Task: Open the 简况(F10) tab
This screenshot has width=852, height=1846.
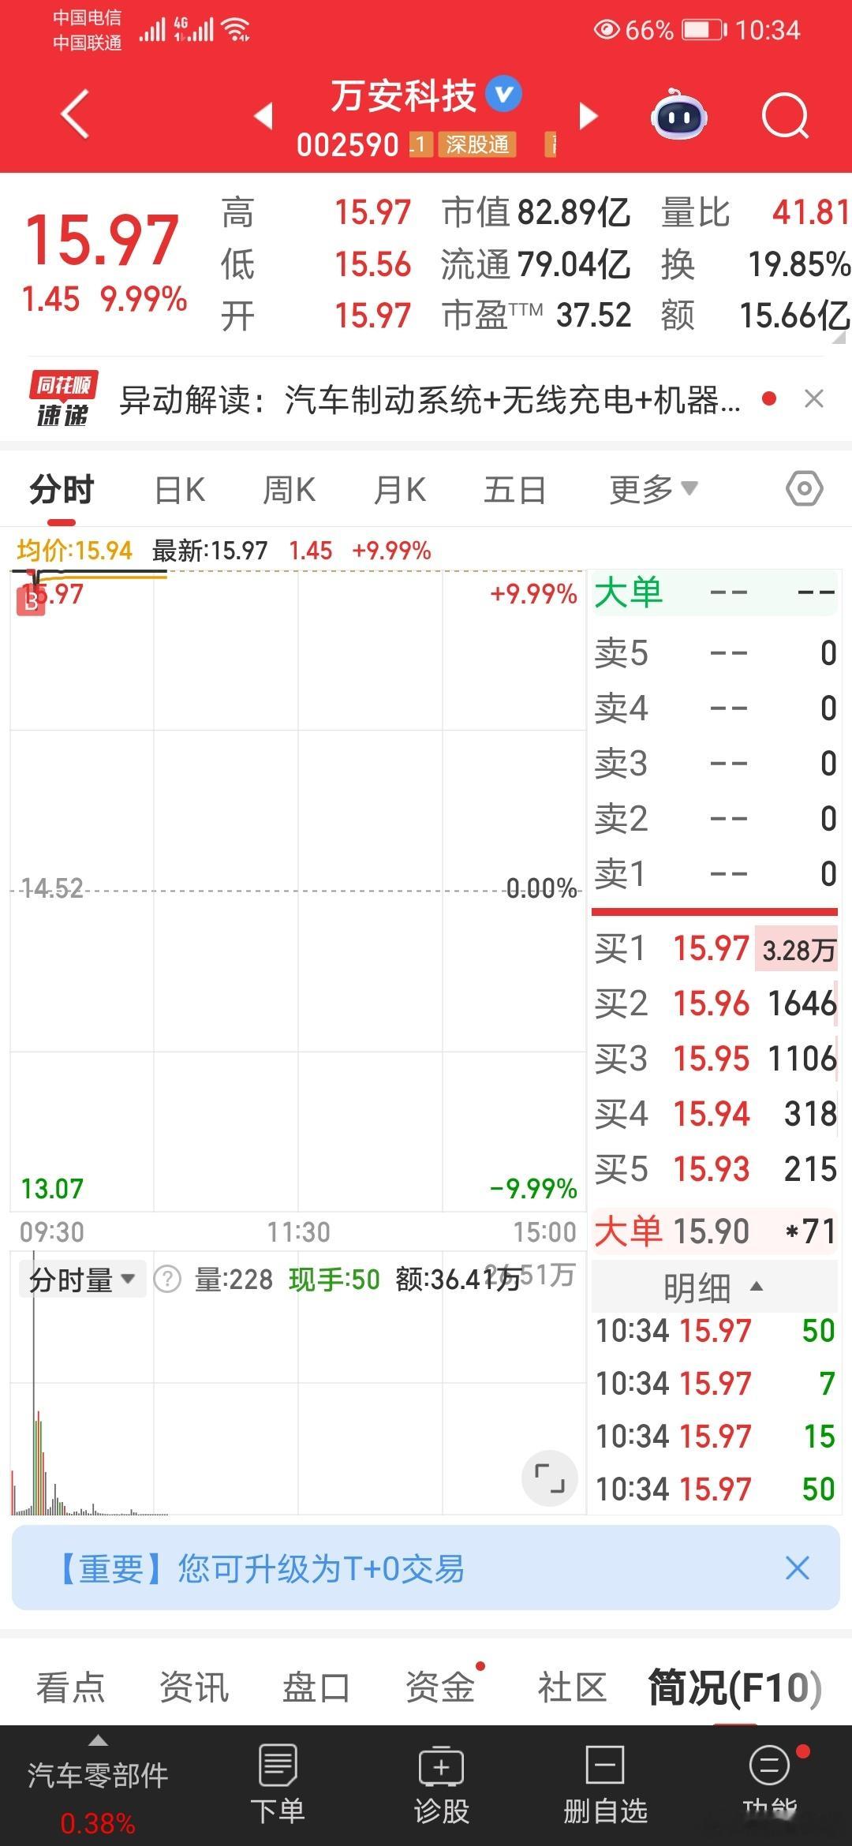Action: coord(735,1688)
